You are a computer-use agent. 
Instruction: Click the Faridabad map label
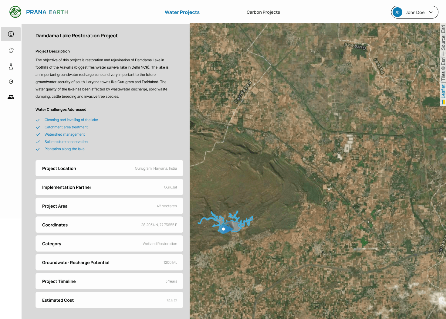tap(243, 92)
